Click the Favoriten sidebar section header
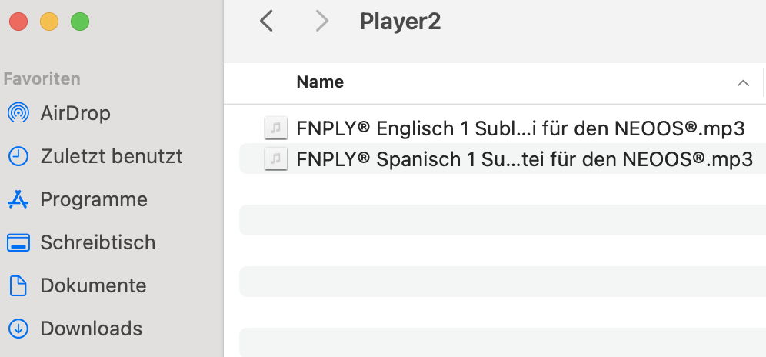The height and width of the screenshot is (357, 766). 42,78
